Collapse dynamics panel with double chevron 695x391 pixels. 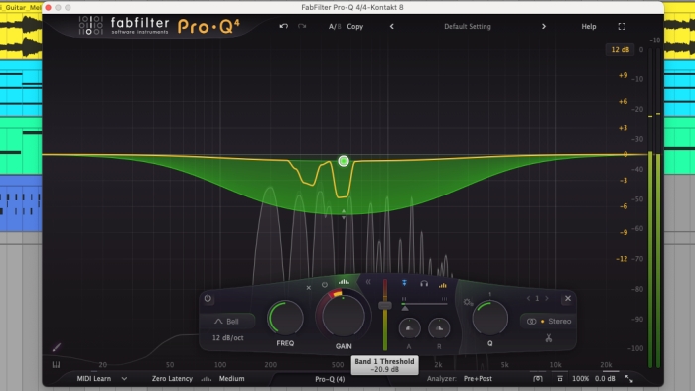[x=368, y=282]
